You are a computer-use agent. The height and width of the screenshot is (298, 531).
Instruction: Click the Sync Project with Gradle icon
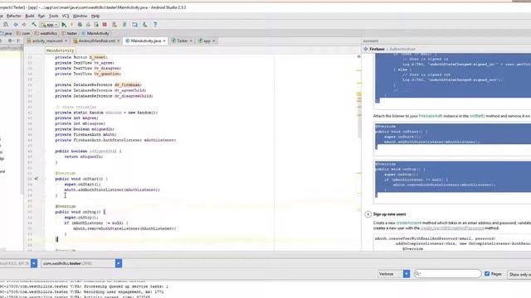124,25
